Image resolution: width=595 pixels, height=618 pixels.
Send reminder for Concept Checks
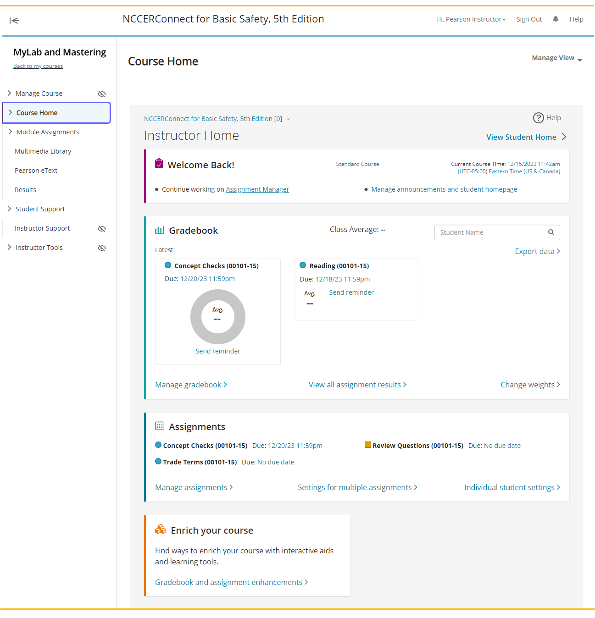218,351
